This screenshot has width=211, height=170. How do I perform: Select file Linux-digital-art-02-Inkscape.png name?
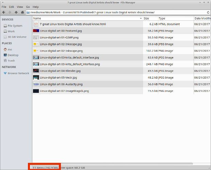pos(61,51)
